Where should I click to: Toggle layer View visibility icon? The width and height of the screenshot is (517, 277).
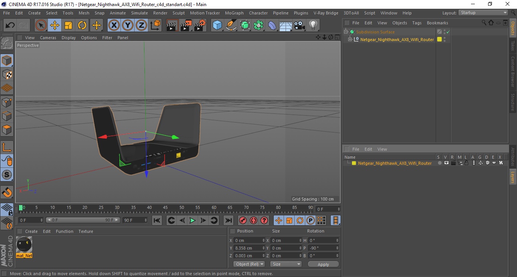click(446, 163)
